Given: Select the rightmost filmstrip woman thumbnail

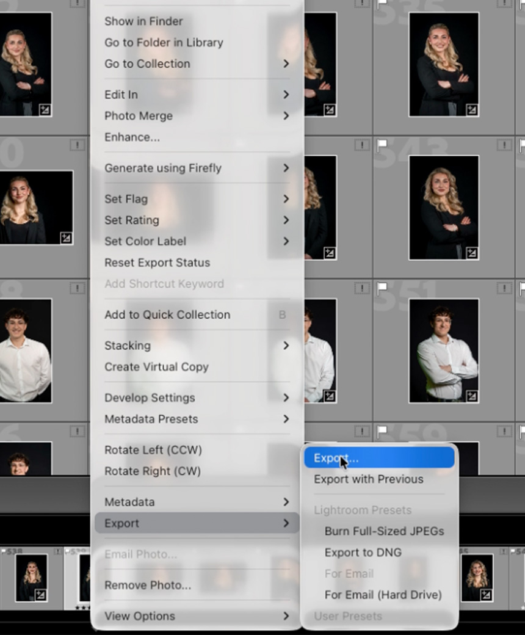Looking at the screenshot, I should click(x=477, y=578).
